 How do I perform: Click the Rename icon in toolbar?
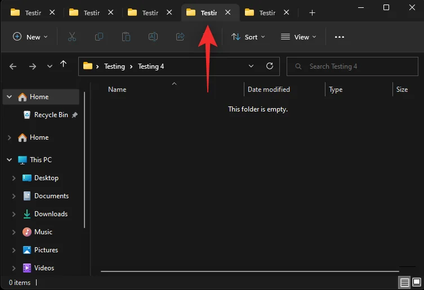153,37
